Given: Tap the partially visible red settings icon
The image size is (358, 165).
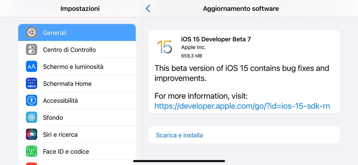Looking at the screenshot, I should [x=32, y=164].
